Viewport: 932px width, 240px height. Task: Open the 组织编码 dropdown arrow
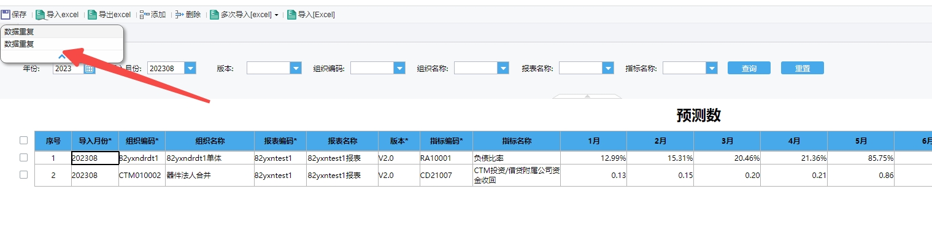coord(399,68)
